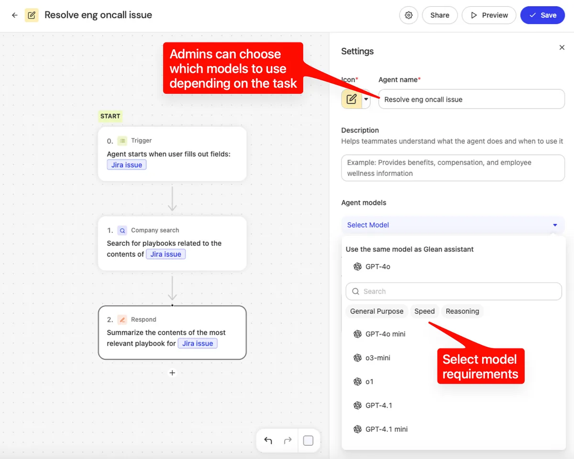Save the agent

point(543,15)
